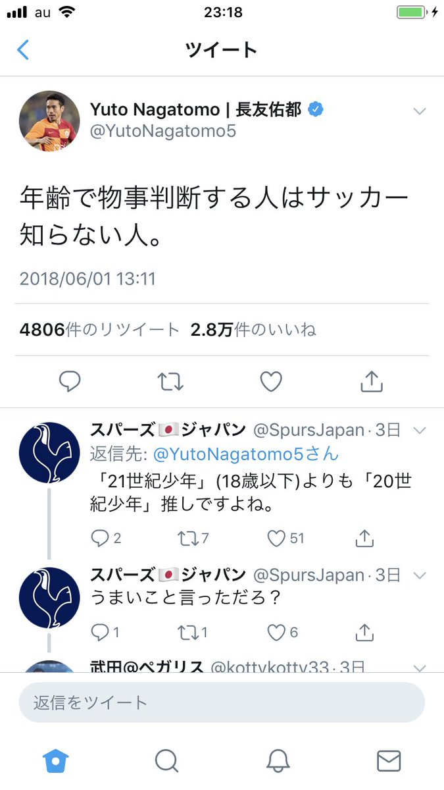Tap the back arrow to leave tweet
This screenshot has width=444, height=790.
(23, 49)
